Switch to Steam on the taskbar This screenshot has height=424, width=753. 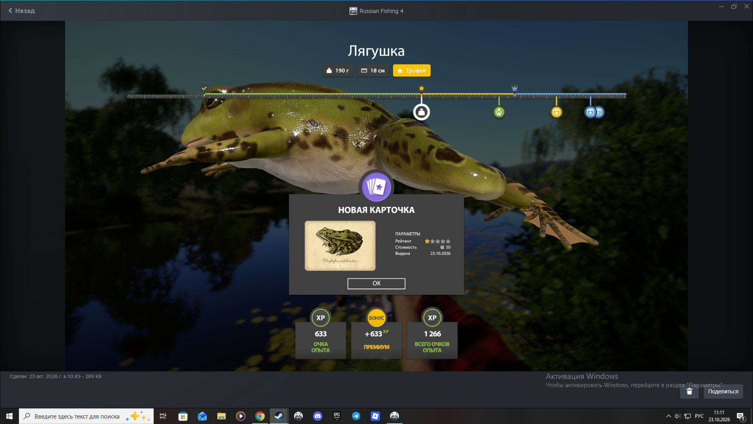tap(279, 416)
